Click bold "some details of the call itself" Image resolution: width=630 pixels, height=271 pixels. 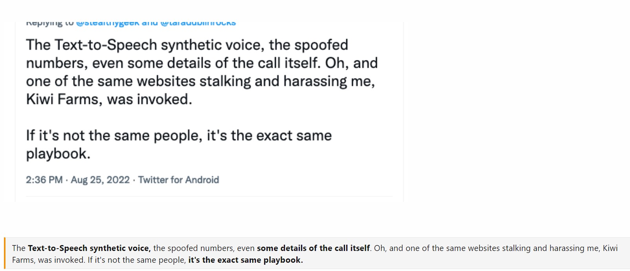click(313, 248)
